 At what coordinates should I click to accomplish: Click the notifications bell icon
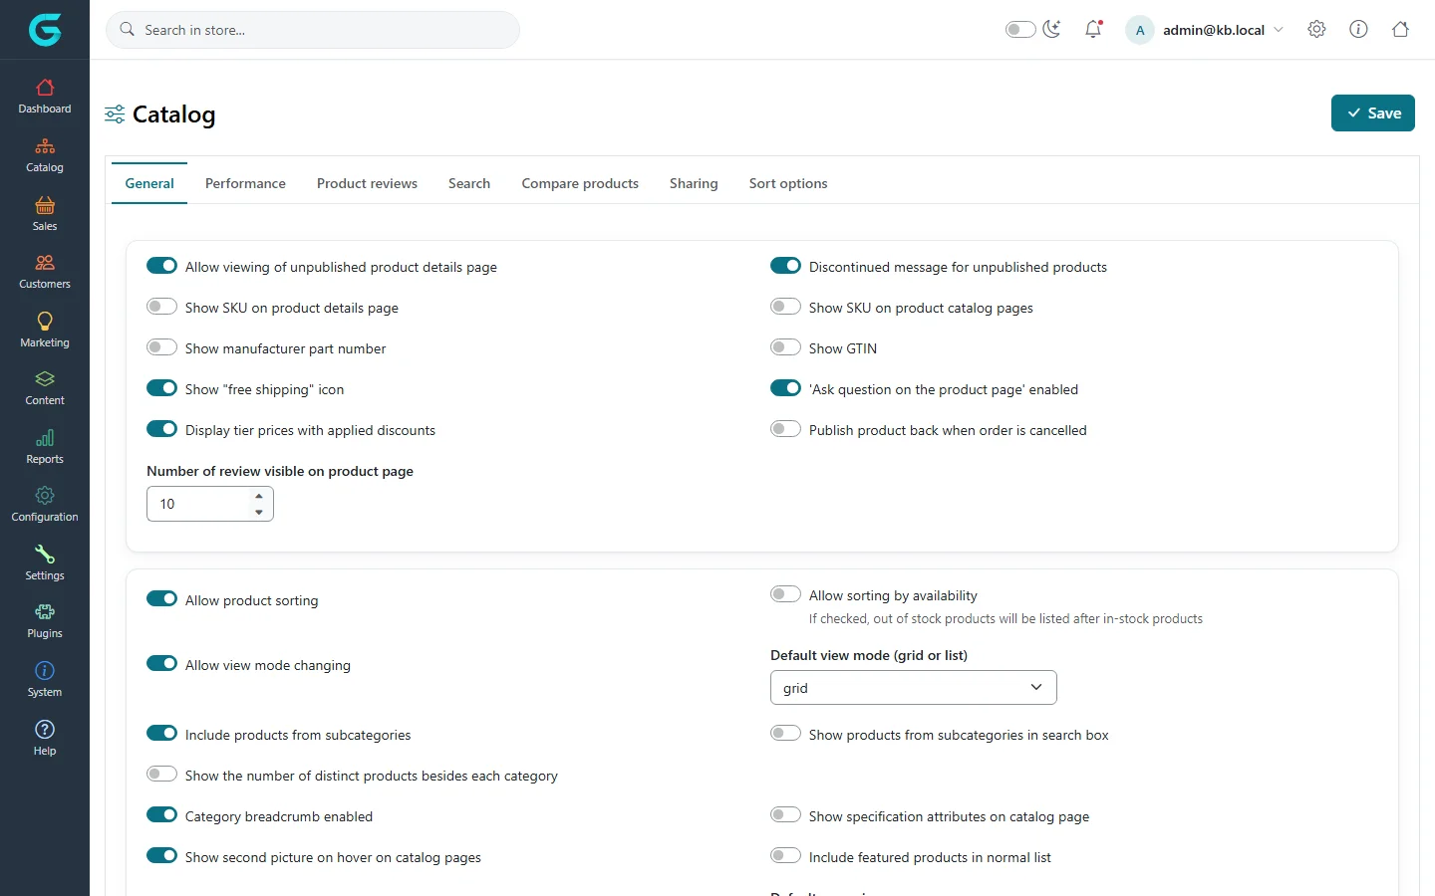click(x=1093, y=29)
